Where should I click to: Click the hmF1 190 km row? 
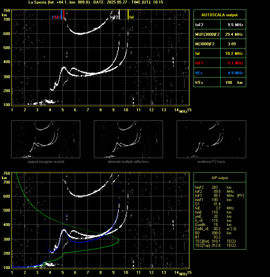[213, 200]
